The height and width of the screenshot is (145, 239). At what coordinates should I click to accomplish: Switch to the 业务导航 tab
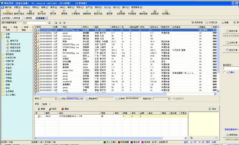coord(6,18)
